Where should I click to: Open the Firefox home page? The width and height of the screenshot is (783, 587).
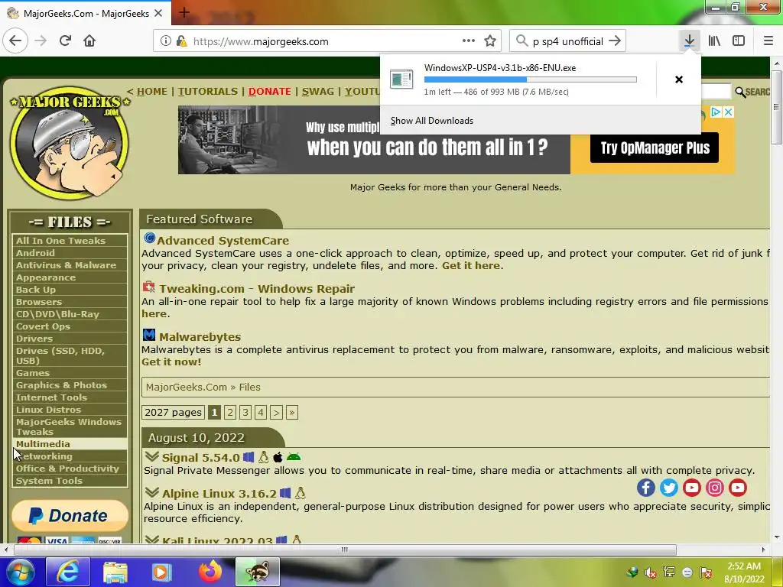[89, 41]
